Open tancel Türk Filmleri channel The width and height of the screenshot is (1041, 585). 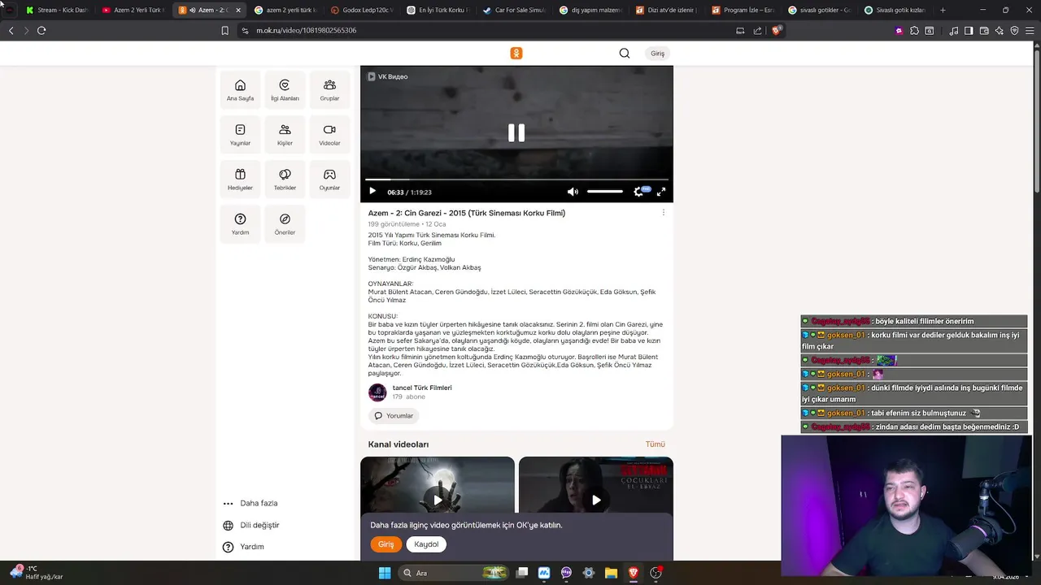pyautogui.click(x=422, y=388)
